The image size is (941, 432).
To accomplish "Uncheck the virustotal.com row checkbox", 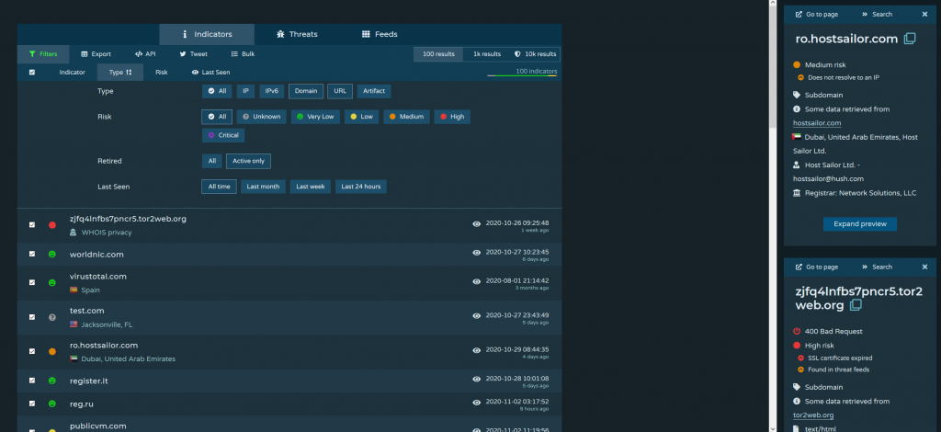I will coord(32,282).
